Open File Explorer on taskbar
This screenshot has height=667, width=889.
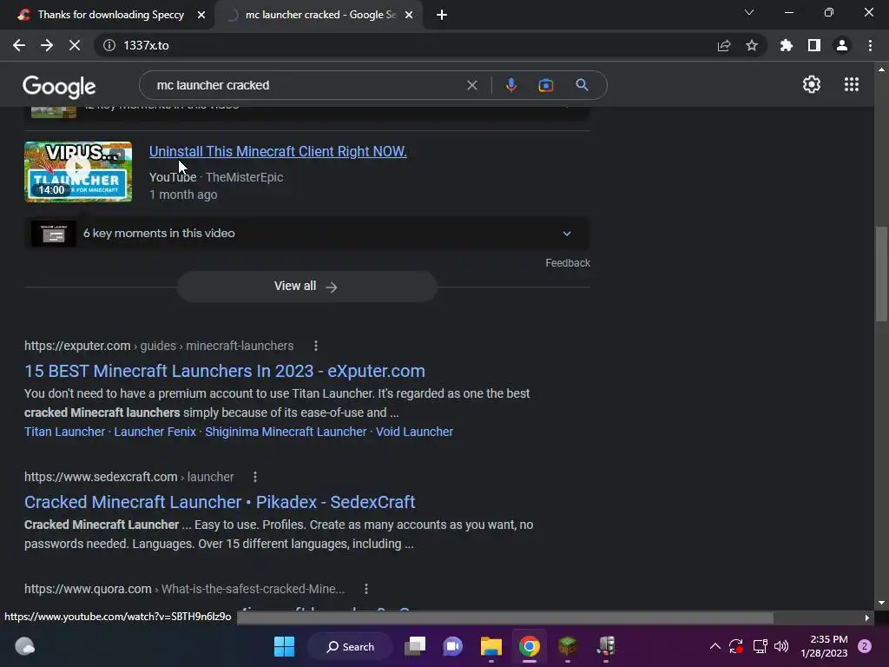[x=491, y=646]
